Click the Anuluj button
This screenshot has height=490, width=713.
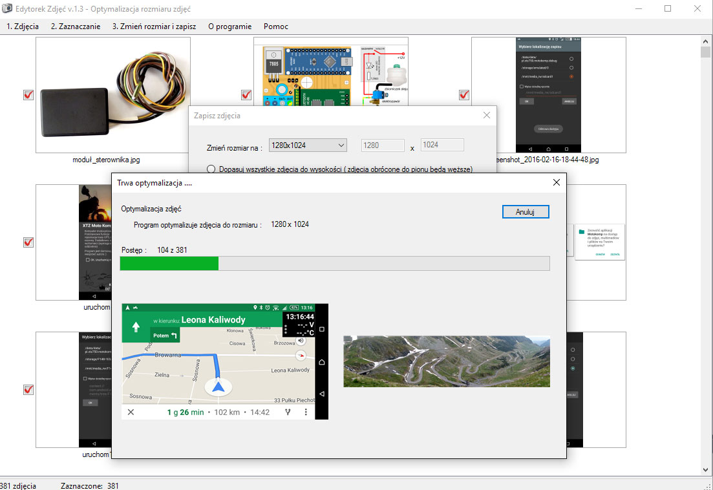(x=526, y=212)
